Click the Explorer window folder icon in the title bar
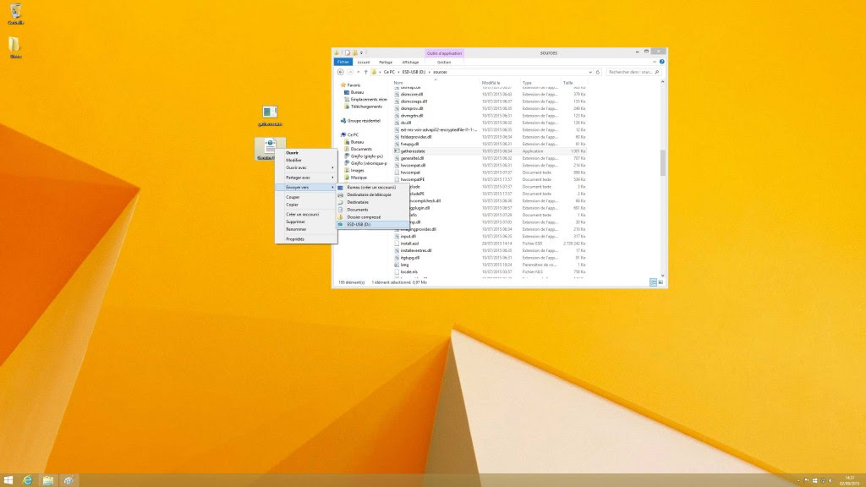Viewport: 866px width, 487px height. click(337, 53)
